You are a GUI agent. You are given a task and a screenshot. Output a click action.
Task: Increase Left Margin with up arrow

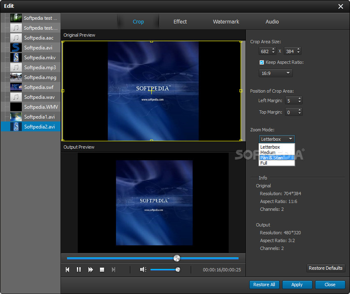point(299,98)
